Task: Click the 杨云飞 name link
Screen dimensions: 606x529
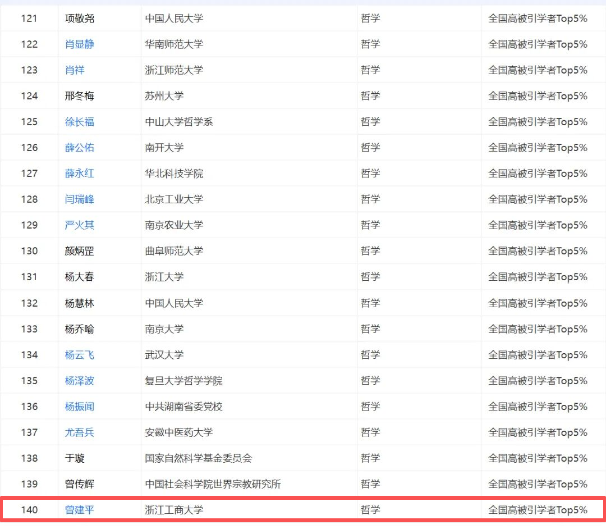Action: pos(80,355)
